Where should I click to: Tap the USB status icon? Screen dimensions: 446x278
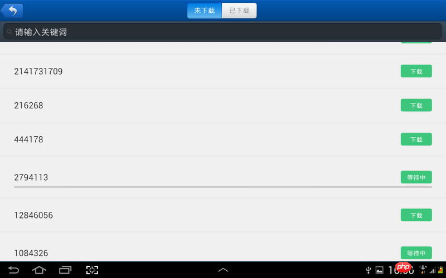(x=369, y=270)
